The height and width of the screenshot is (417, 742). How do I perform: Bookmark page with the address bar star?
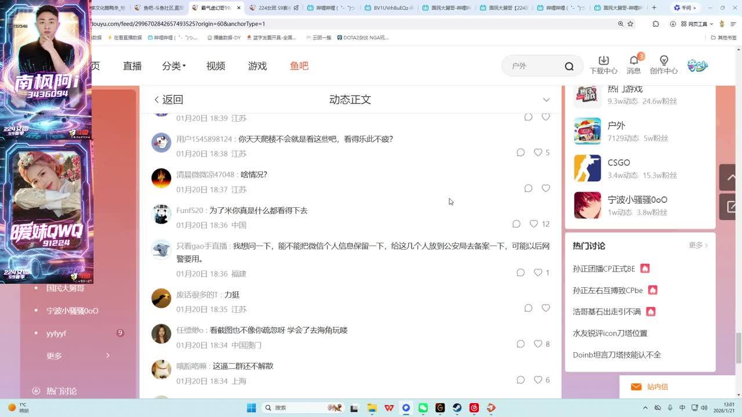(630, 24)
